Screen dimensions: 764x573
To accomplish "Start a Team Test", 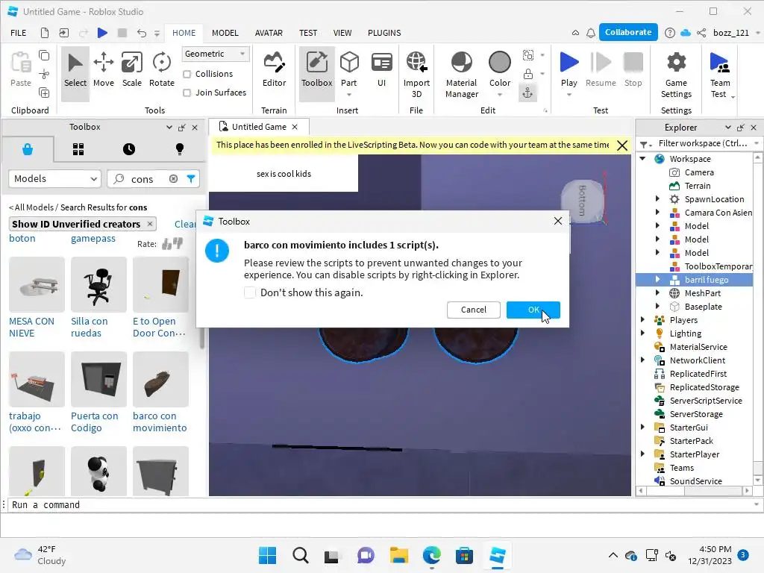I will pos(720,75).
